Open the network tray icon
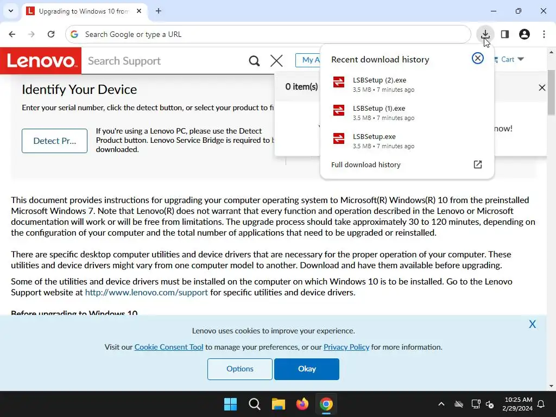Screen dimensions: 556x417 point(476,404)
